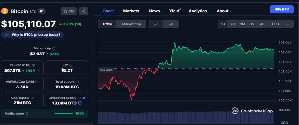The image size is (299, 125).
Task: Click the 3.83% (1d) change text
Action: click(x=72, y=24)
